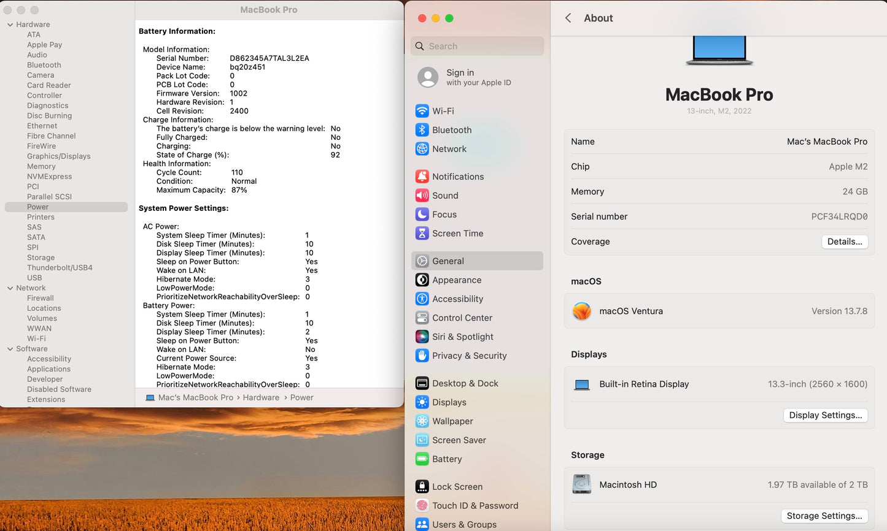This screenshot has height=531, width=887.
Task: Open Desktop & Dock settings
Action: pyautogui.click(x=422, y=383)
